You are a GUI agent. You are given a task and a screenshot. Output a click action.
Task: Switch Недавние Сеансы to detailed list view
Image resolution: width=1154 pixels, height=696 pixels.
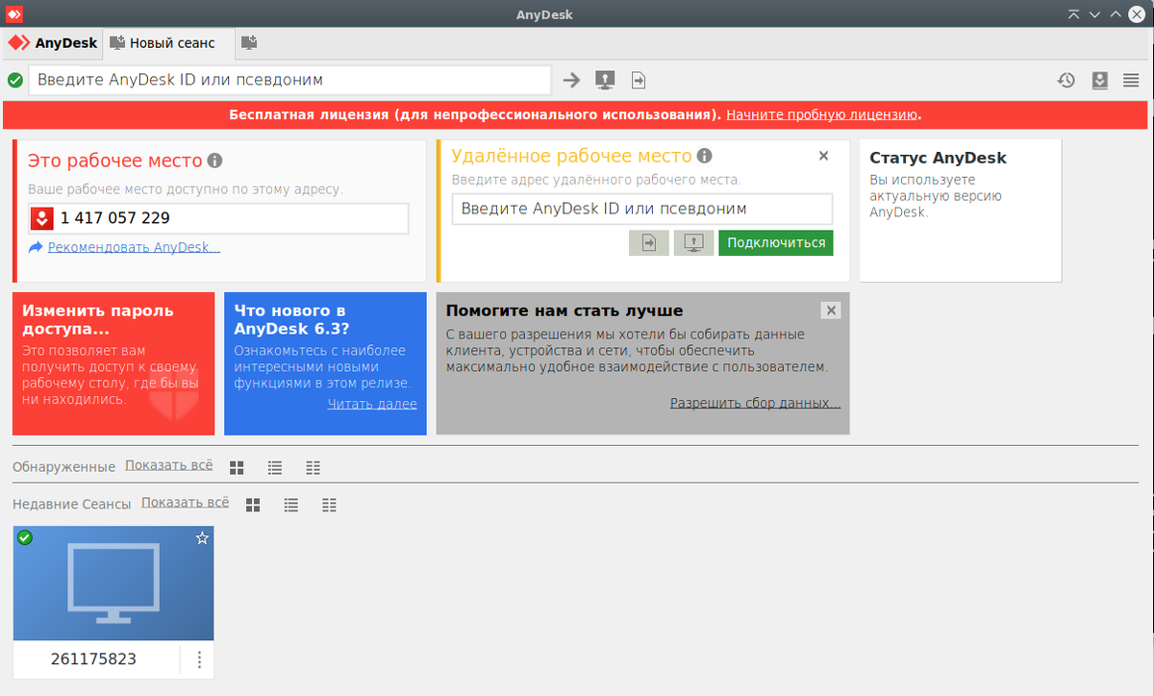pyautogui.click(x=330, y=505)
